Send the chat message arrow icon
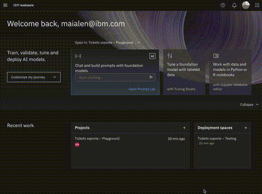The width and height of the screenshot is (262, 194). [151, 77]
